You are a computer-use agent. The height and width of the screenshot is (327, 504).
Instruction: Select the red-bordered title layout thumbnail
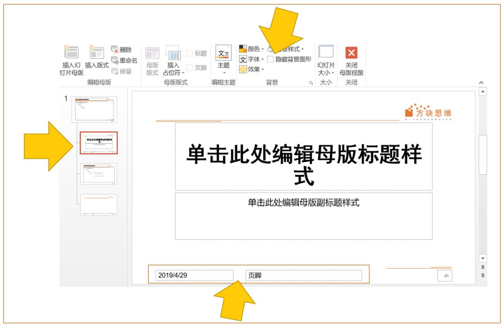coord(99,143)
